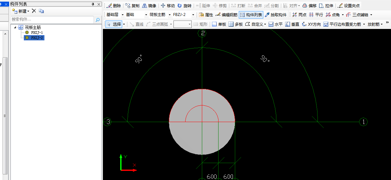Click the 矩形 (Rectangle) tool
The width and height of the screenshot is (391, 180).
pyautogui.click(x=201, y=24)
